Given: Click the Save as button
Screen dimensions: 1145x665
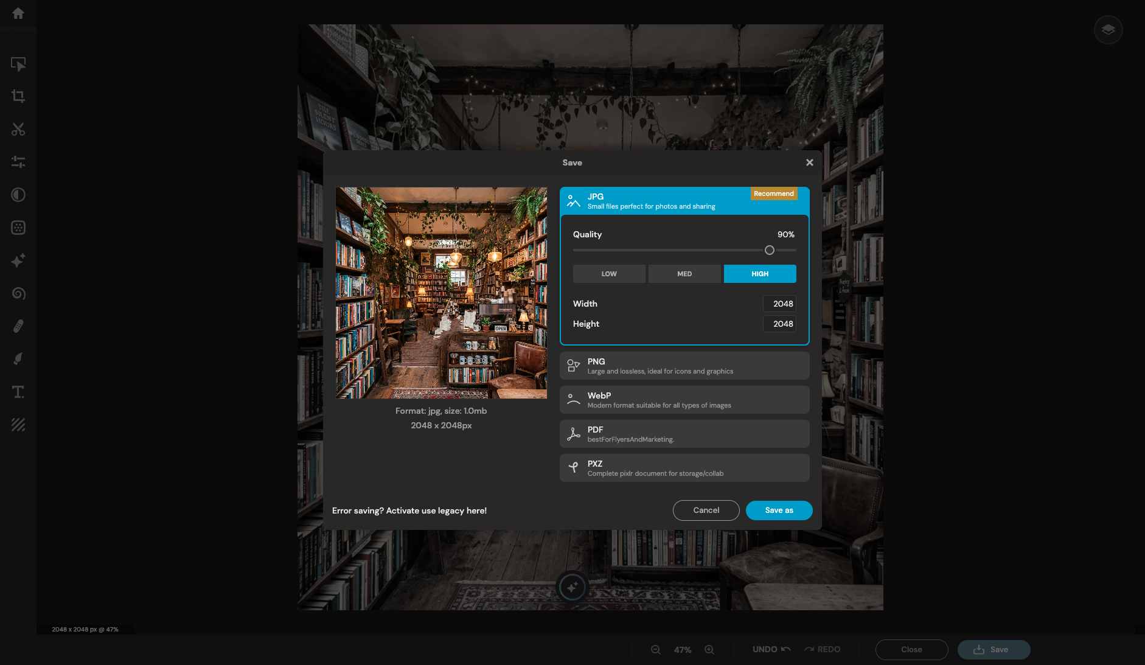Looking at the screenshot, I should coord(779,510).
